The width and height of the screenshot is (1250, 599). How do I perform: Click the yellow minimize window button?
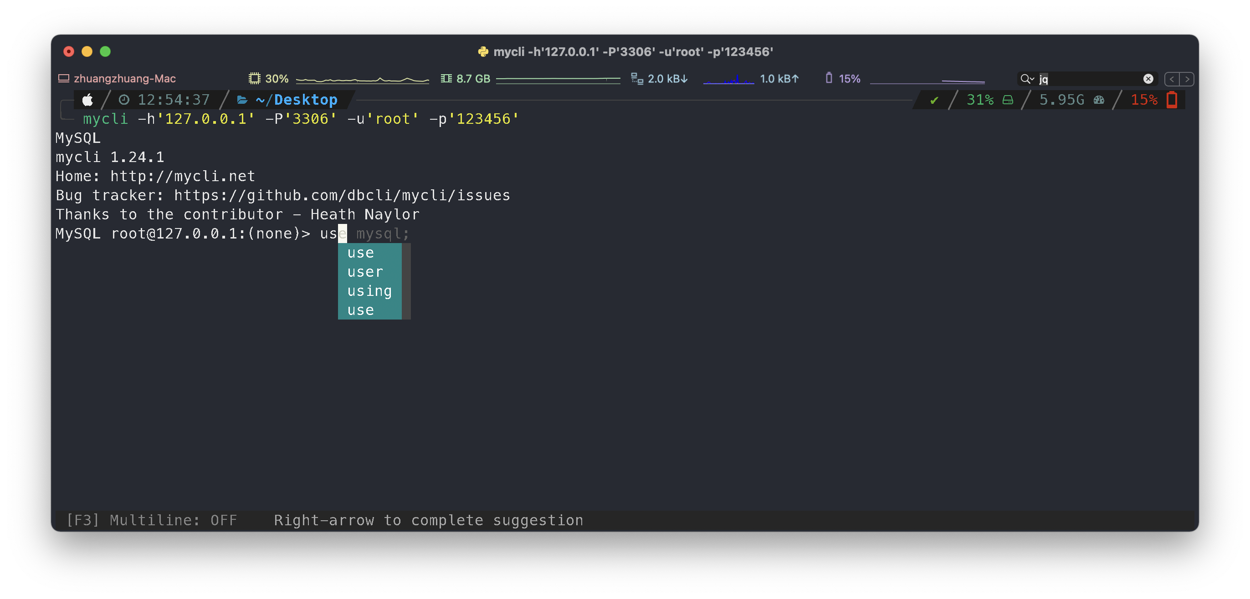87,51
